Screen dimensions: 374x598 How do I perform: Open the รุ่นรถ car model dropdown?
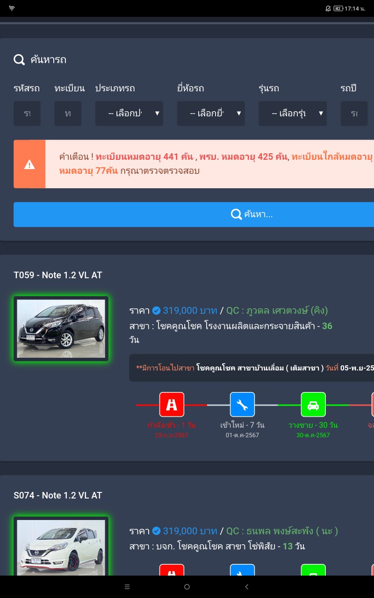click(x=293, y=114)
